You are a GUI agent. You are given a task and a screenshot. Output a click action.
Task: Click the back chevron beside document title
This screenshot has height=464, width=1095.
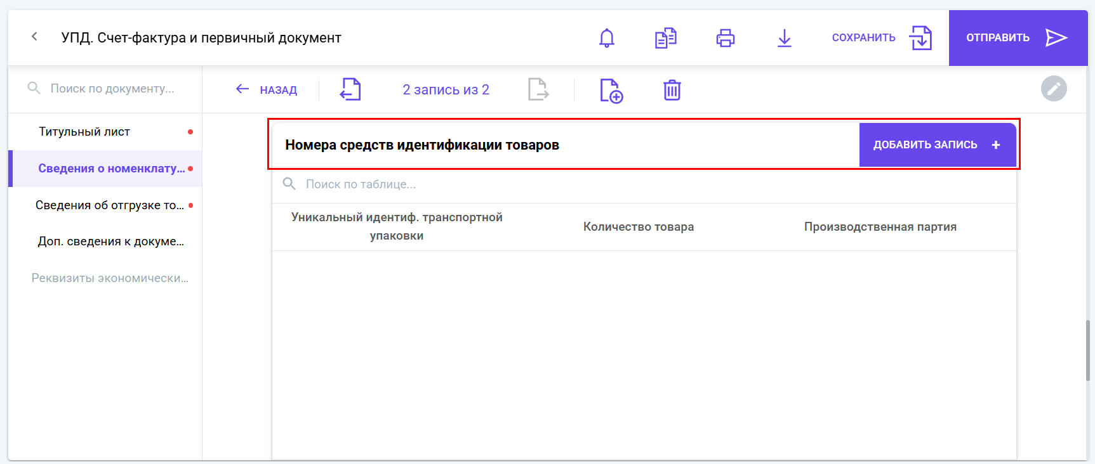(34, 37)
